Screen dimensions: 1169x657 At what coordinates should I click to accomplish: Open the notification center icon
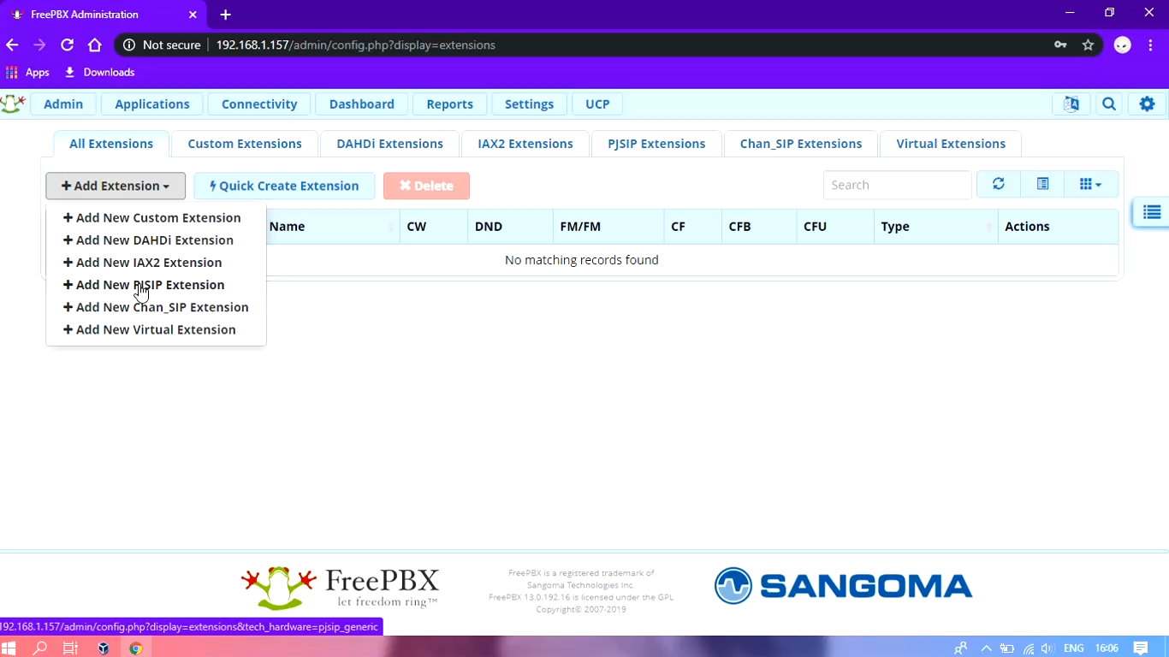[x=1140, y=648]
